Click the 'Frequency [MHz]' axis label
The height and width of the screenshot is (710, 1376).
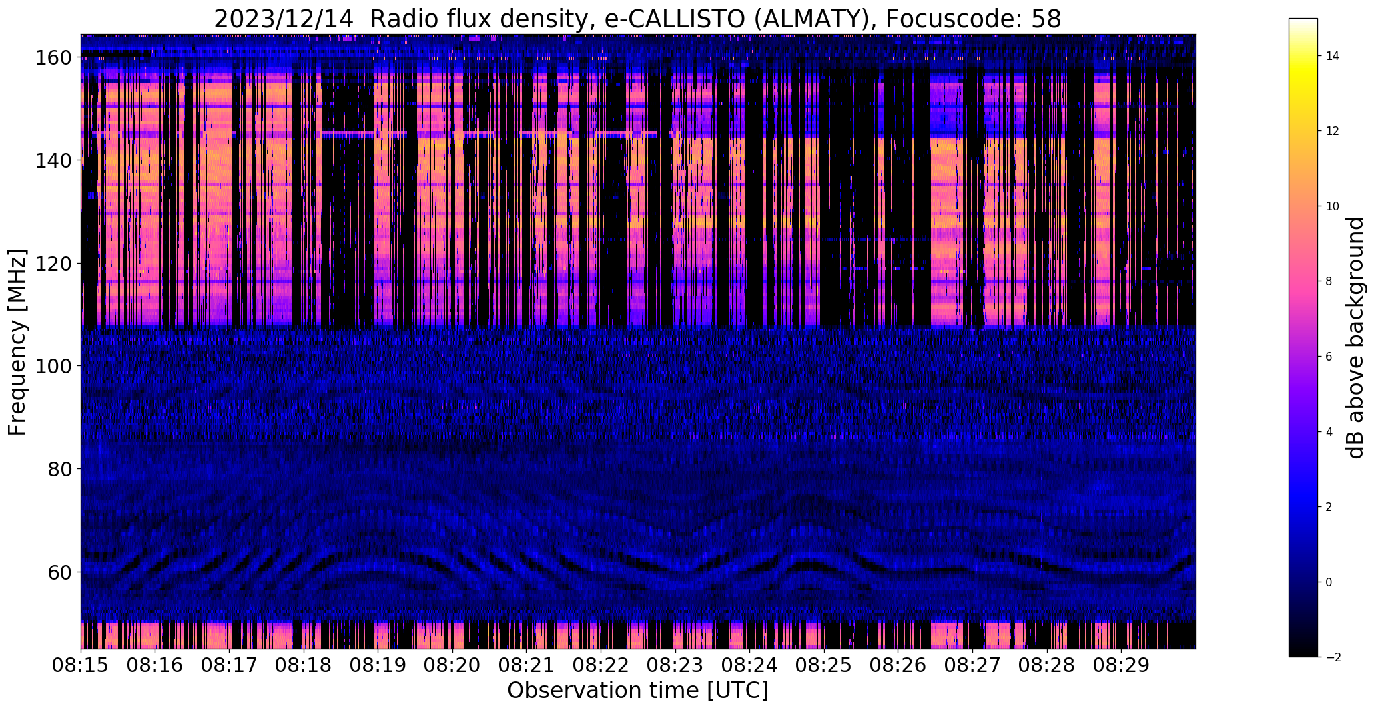(x=17, y=342)
